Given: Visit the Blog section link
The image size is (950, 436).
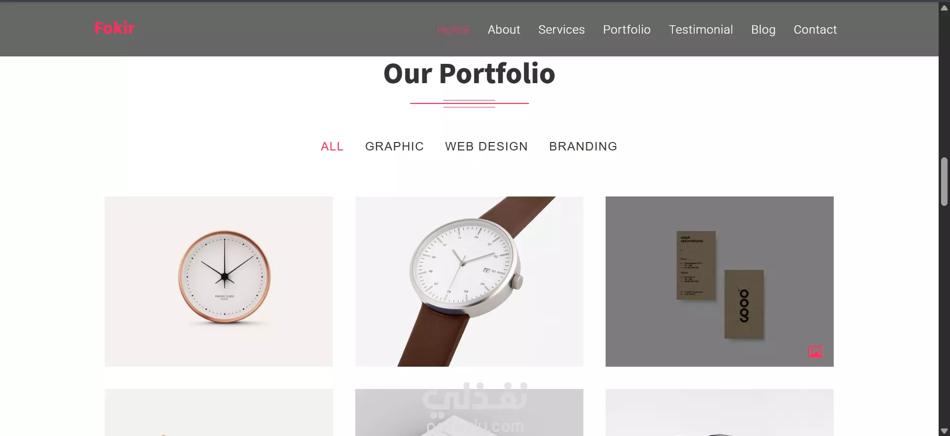Looking at the screenshot, I should click(x=763, y=30).
